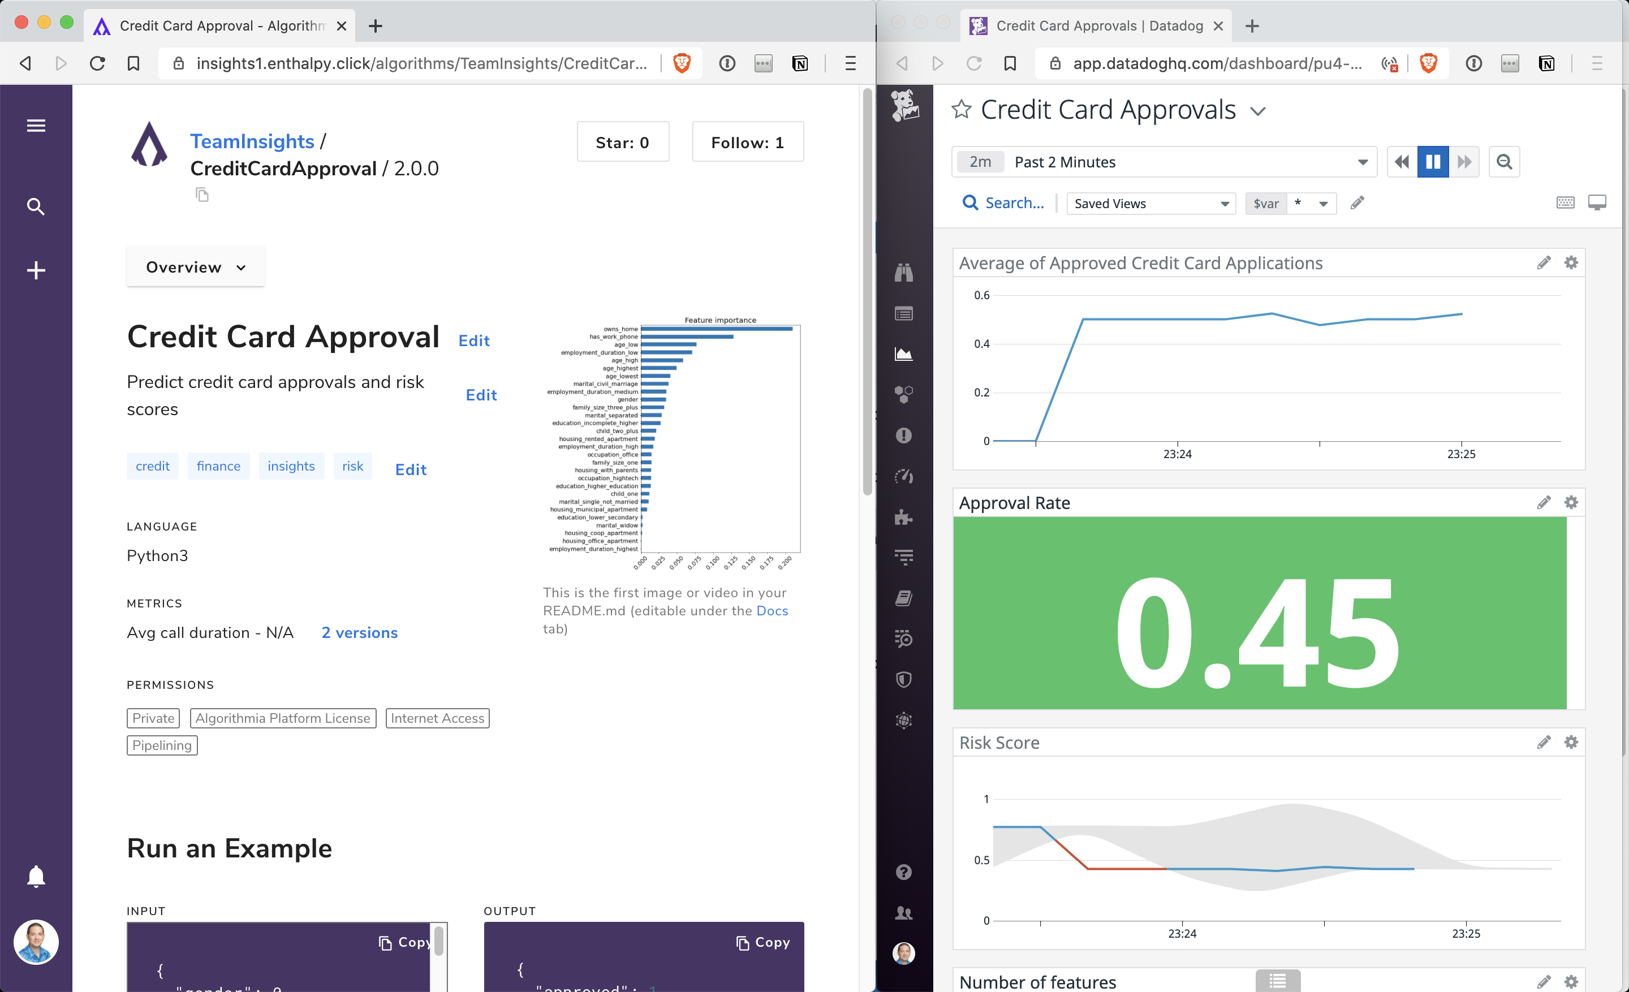Step the time range backward in Datadog
The width and height of the screenshot is (1629, 992).
click(x=1402, y=162)
